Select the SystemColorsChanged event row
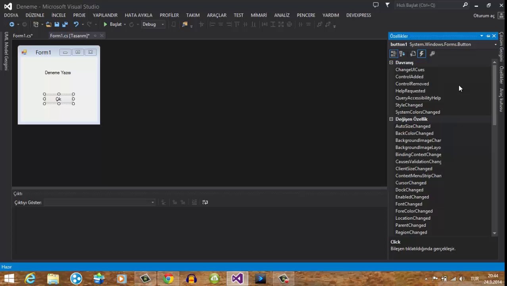Screen dimensions: 507x286 pos(440,112)
